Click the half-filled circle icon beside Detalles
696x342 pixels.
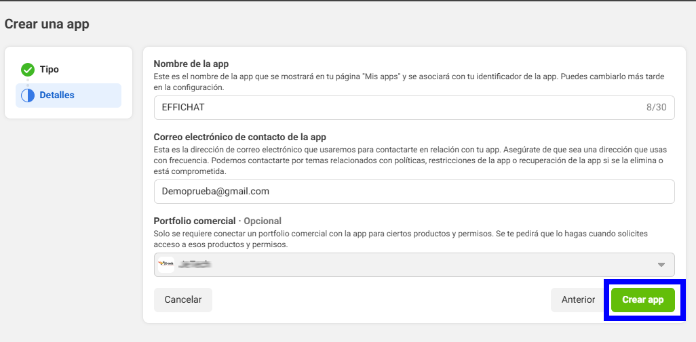[x=28, y=95]
